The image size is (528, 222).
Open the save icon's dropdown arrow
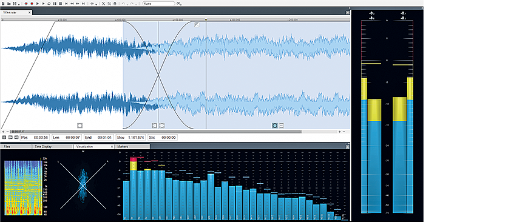click(x=19, y=4)
